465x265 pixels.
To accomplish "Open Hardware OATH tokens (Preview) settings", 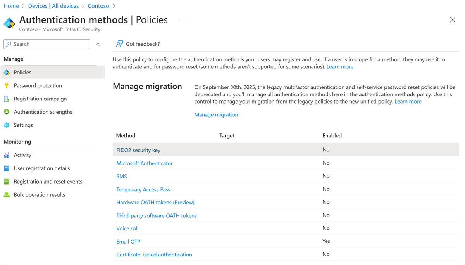I will pyautogui.click(x=155, y=202).
